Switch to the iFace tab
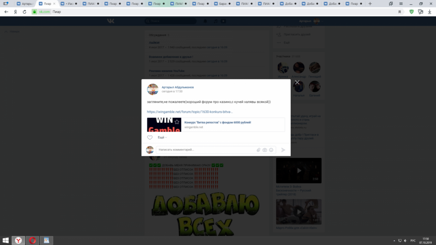The height and width of the screenshot is (245, 436). point(69,3)
